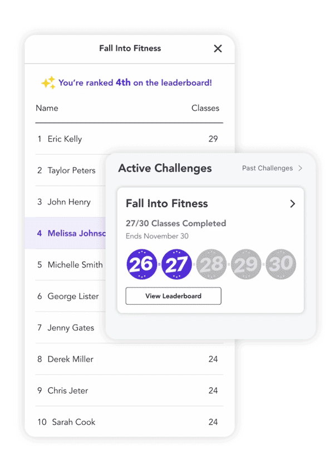Close the Fall Into Fitness leaderboard
This screenshot has width=334, height=463.
(x=218, y=48)
